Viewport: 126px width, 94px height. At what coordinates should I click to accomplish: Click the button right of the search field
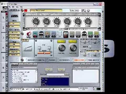tap(67, 74)
